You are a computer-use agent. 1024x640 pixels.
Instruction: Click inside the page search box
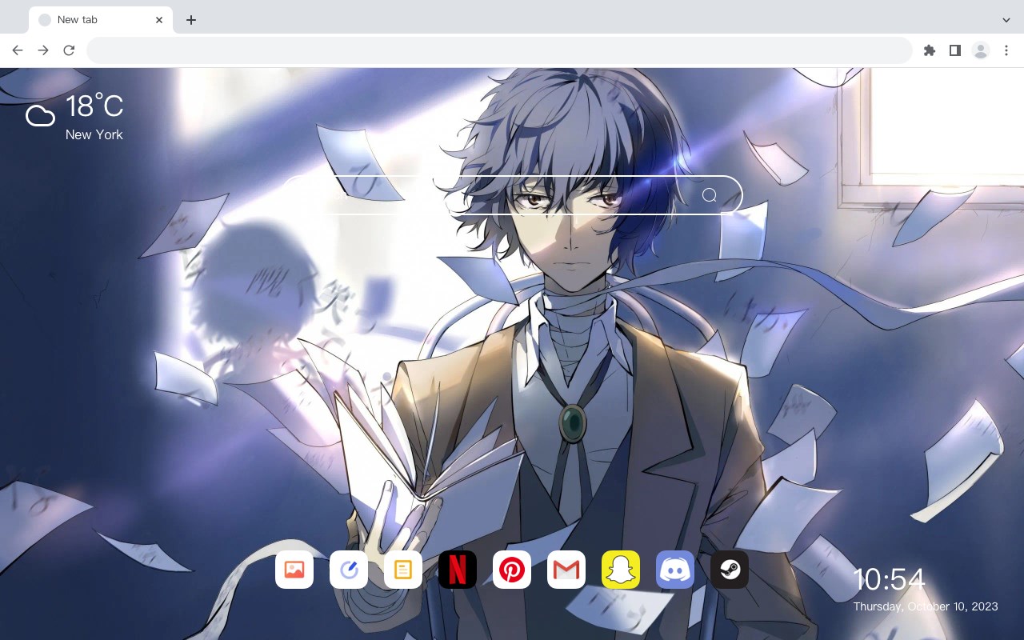(512, 195)
